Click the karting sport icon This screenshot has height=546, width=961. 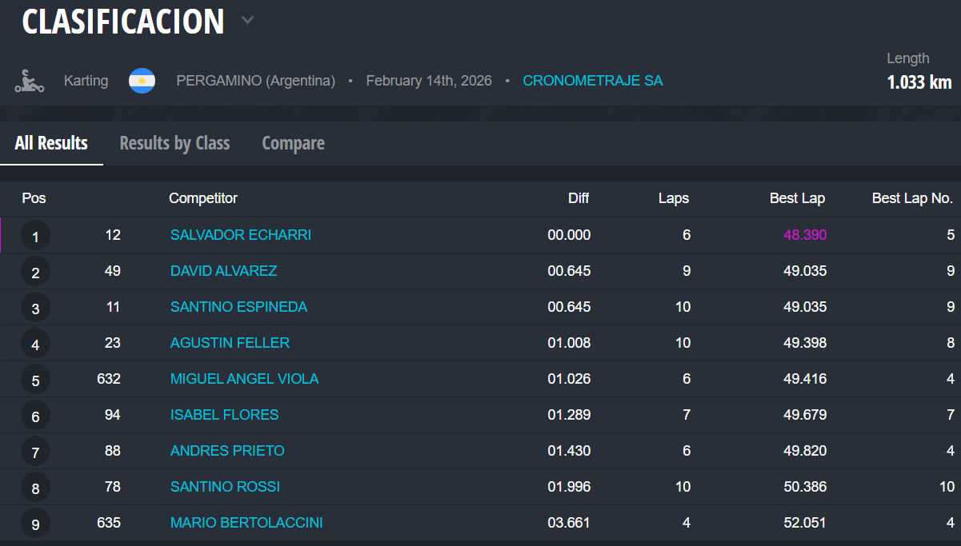(29, 81)
